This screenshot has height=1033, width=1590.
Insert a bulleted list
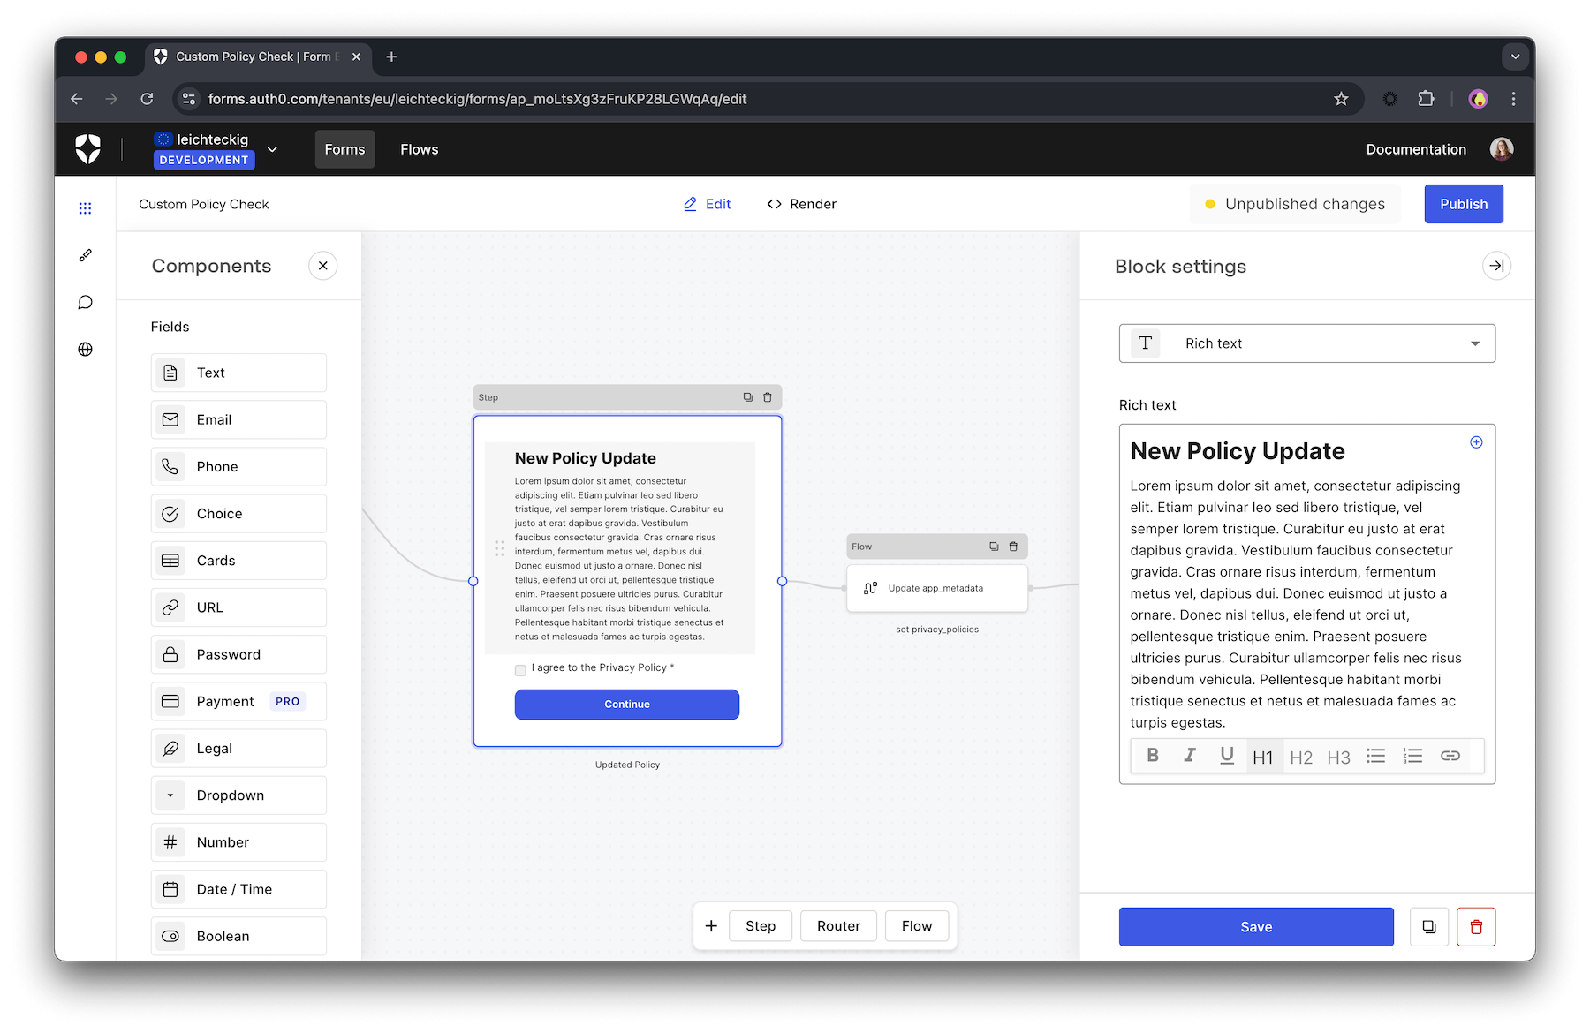(x=1375, y=756)
